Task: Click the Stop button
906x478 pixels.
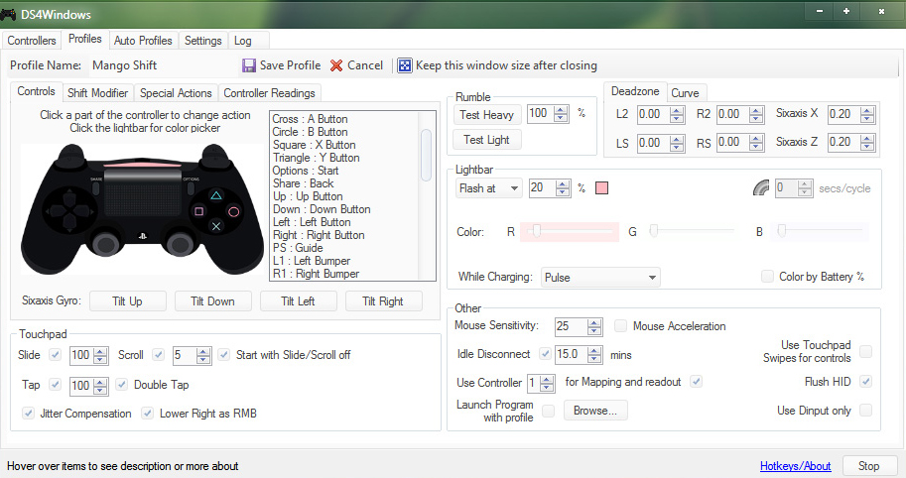Action: (868, 466)
